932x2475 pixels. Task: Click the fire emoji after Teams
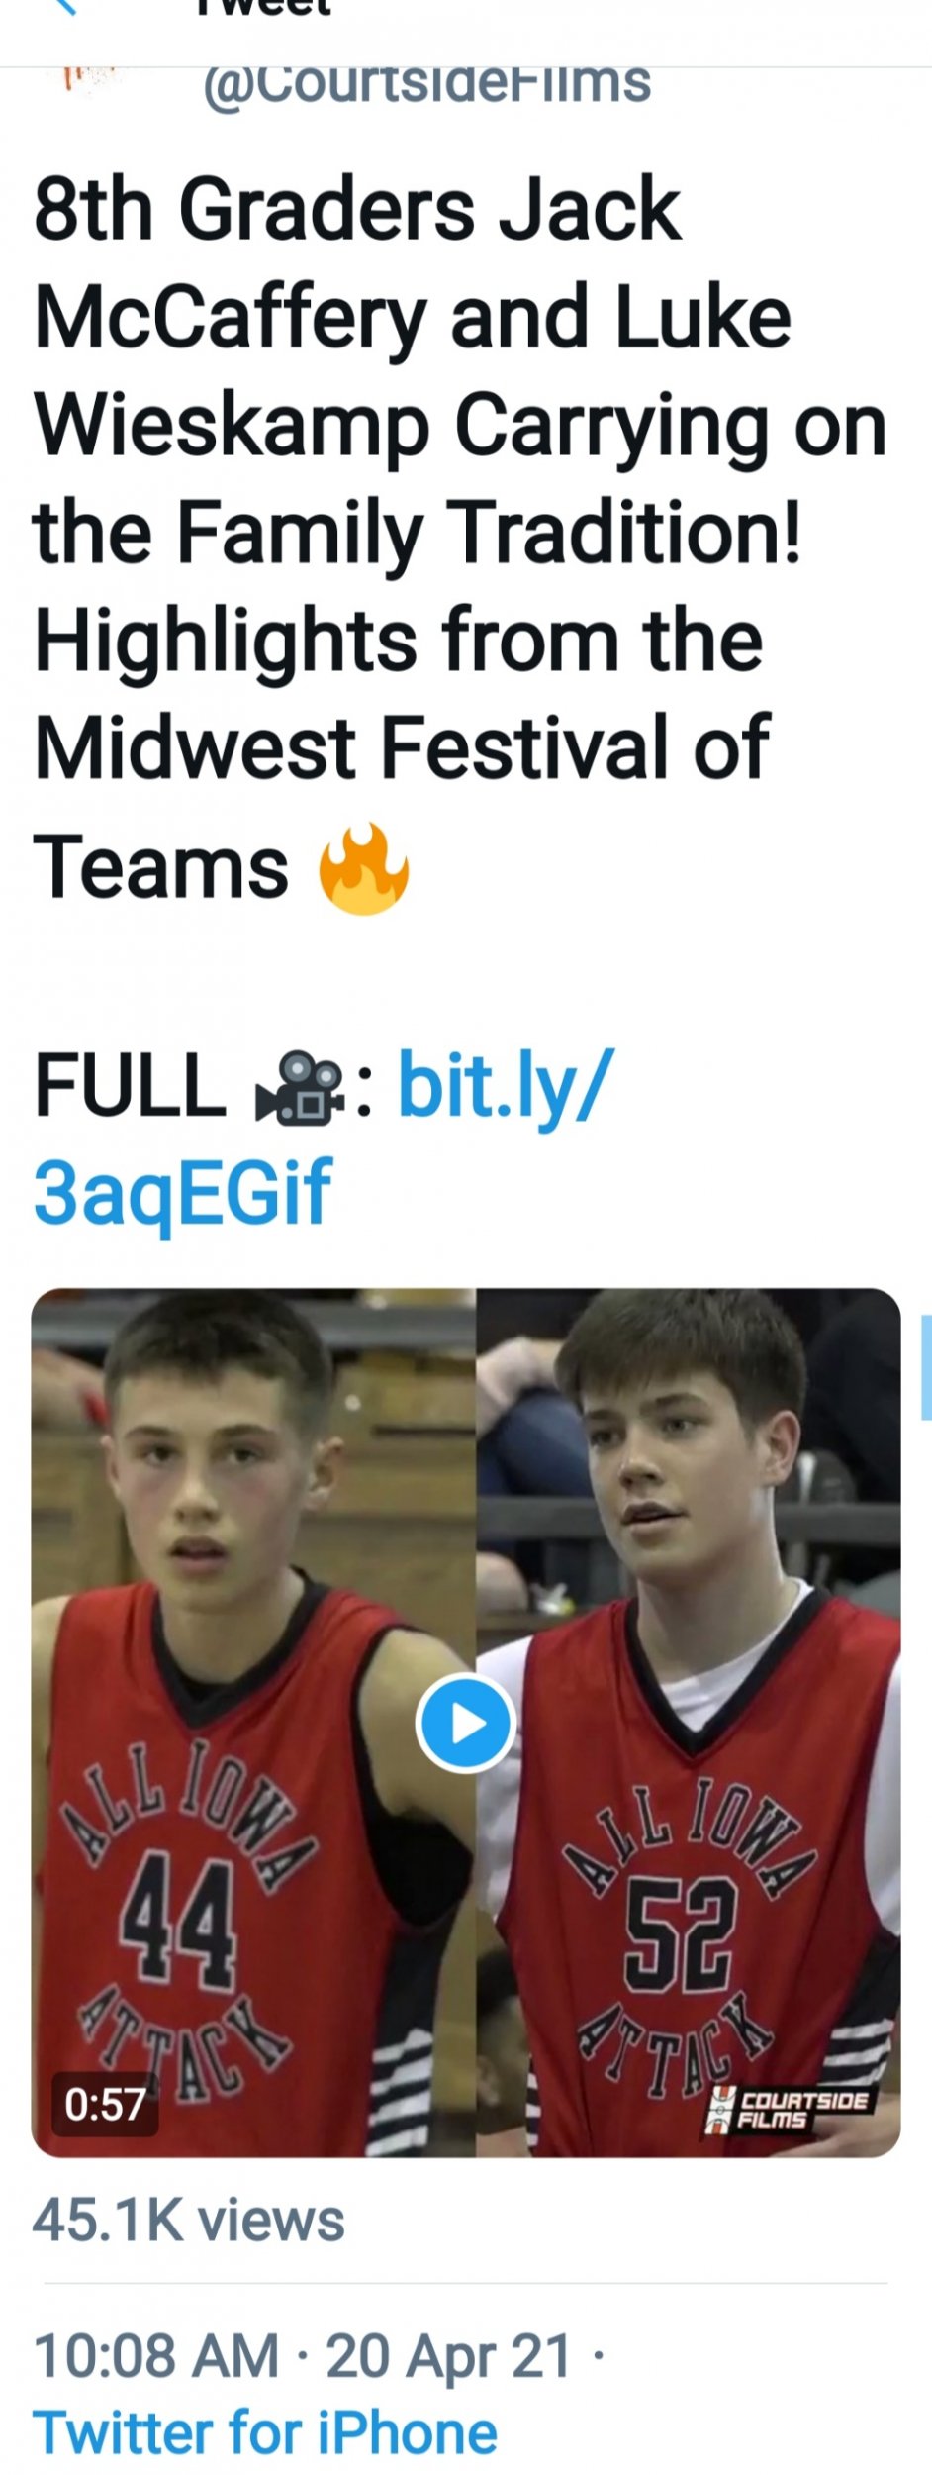point(363,868)
